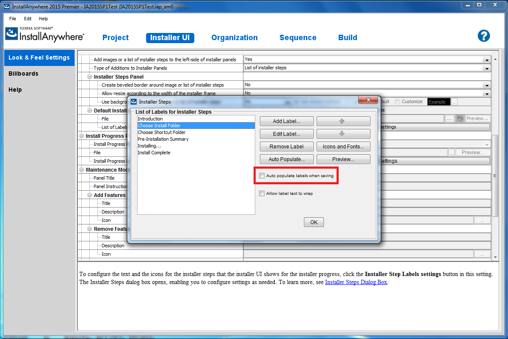Click the black Example color swatch
Image resolution: width=508 pixels, height=339 pixels.
pos(439,102)
